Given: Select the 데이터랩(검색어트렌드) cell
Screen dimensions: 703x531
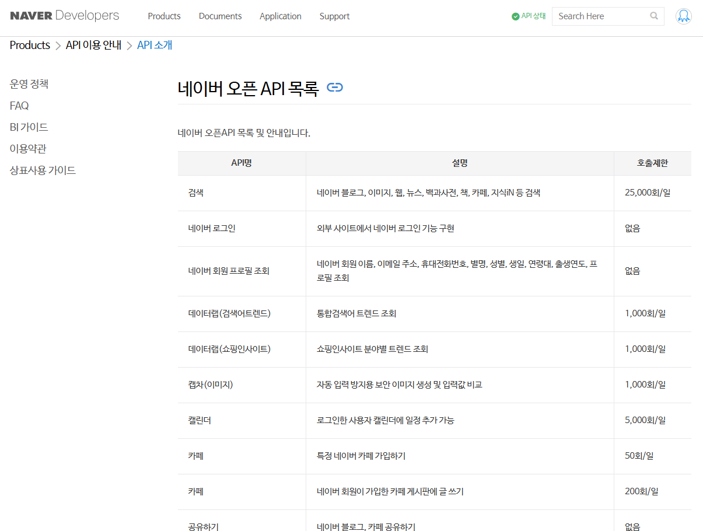Looking at the screenshot, I should [x=242, y=313].
